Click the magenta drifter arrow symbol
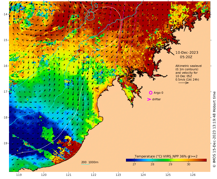Image resolution: width=217 pixels, height=179 pixels. [x=149, y=99]
